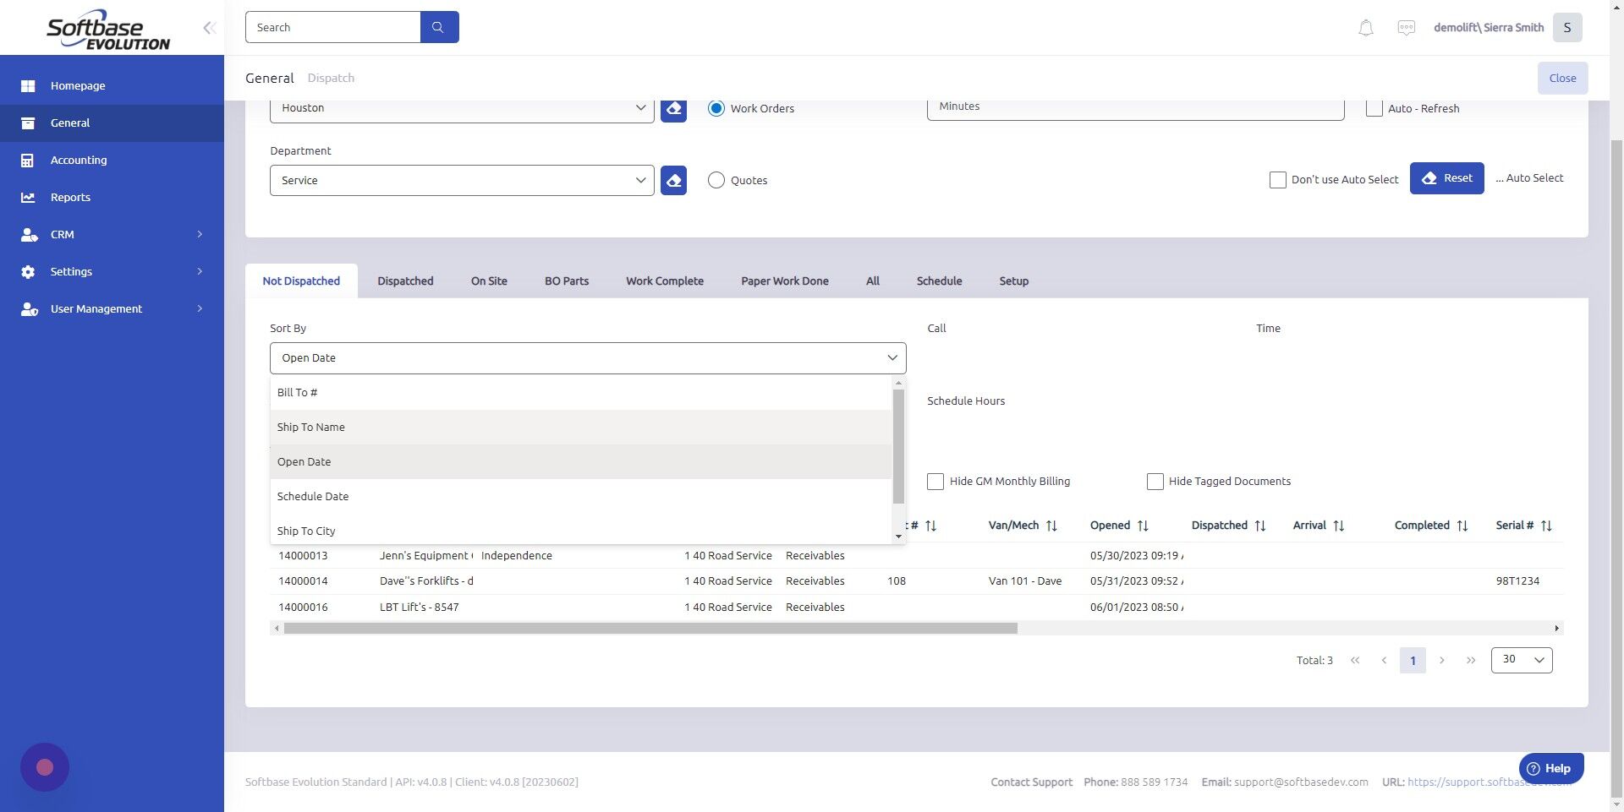Select the Reports icon in the sidebar

(x=28, y=197)
